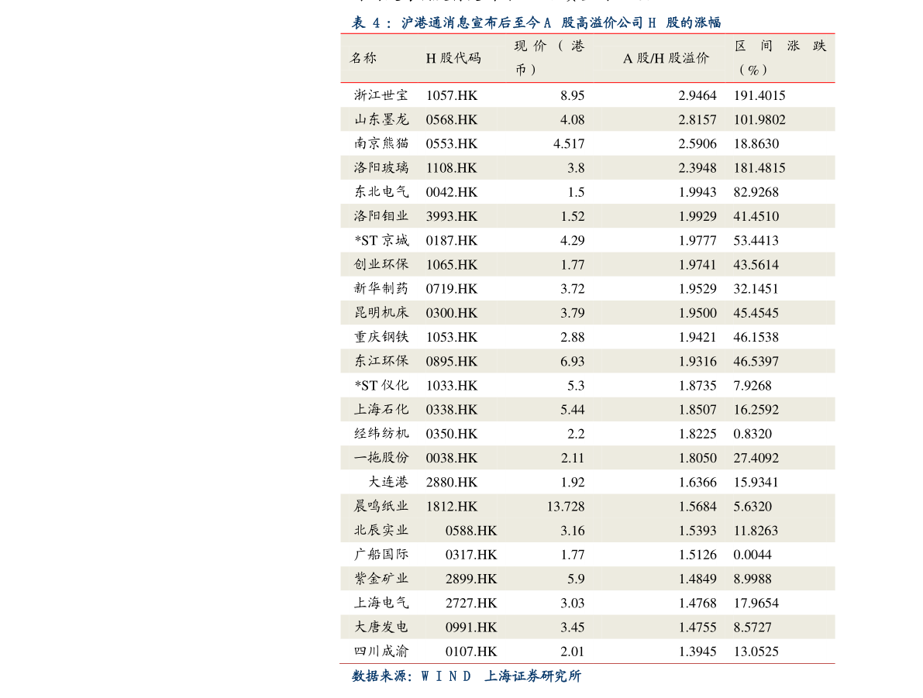Click the value '82.9268'
The width and height of the screenshot is (923, 698).
tap(756, 192)
